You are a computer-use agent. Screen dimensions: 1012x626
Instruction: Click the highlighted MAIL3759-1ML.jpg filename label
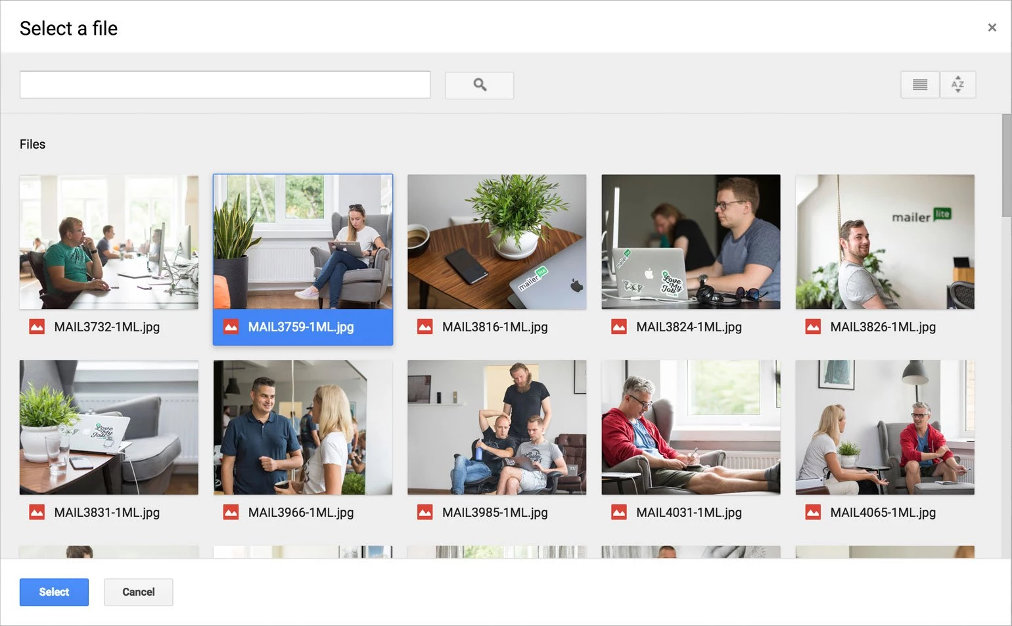[x=301, y=327]
